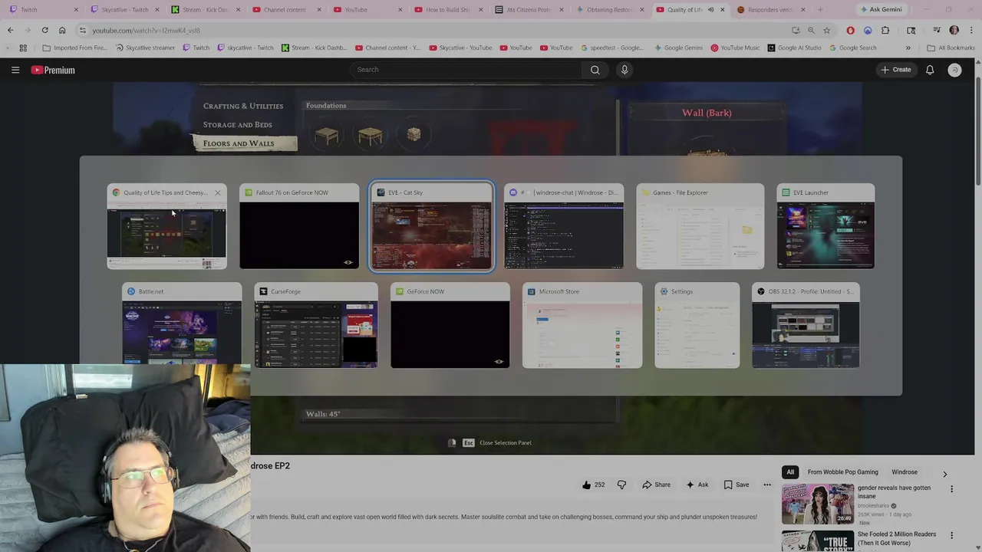Open options for She Fooled 2 Million Readers

(951, 535)
